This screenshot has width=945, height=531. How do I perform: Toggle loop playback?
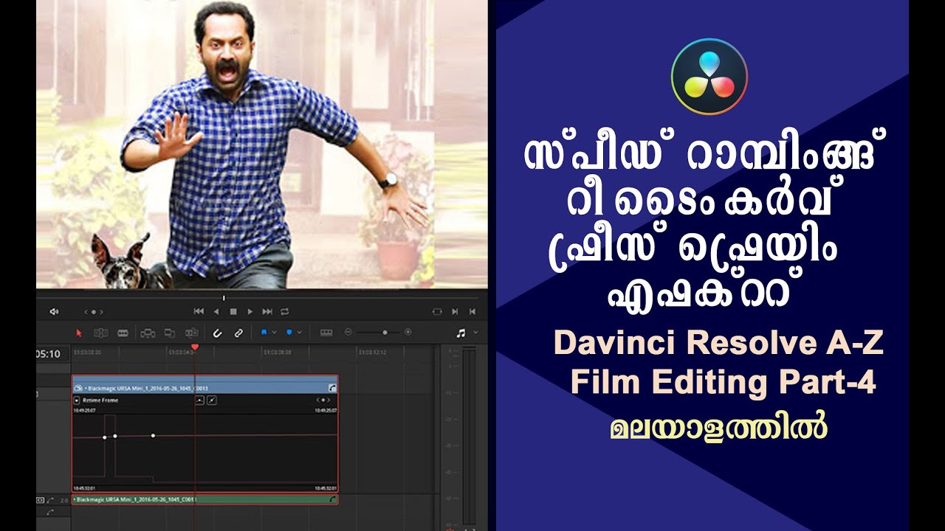284,311
